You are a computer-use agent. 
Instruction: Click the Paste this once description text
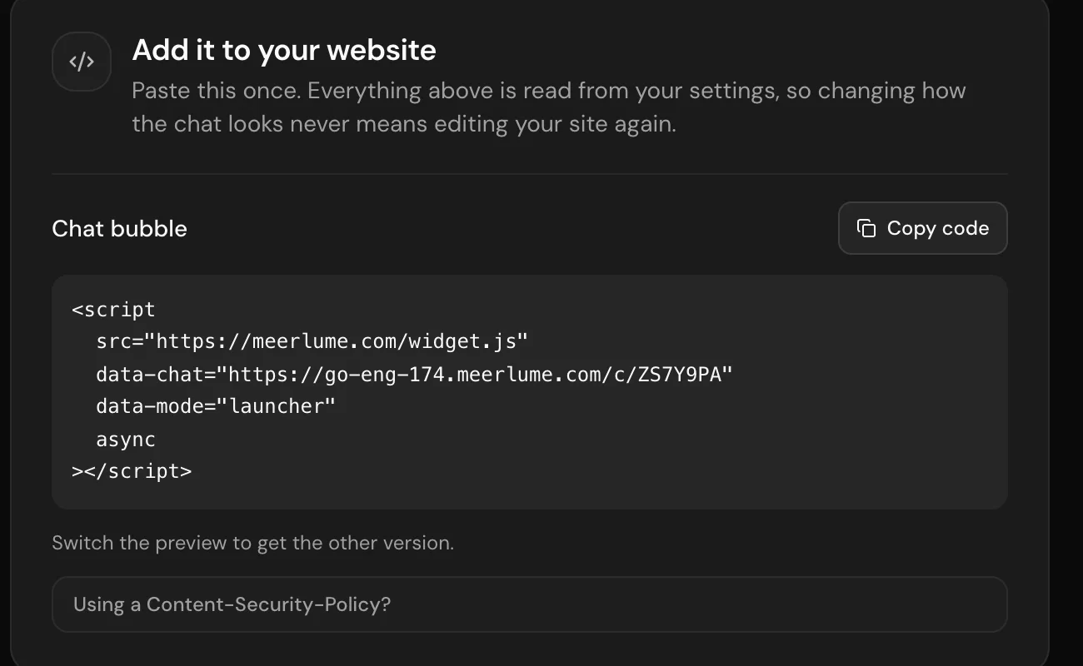tap(549, 107)
